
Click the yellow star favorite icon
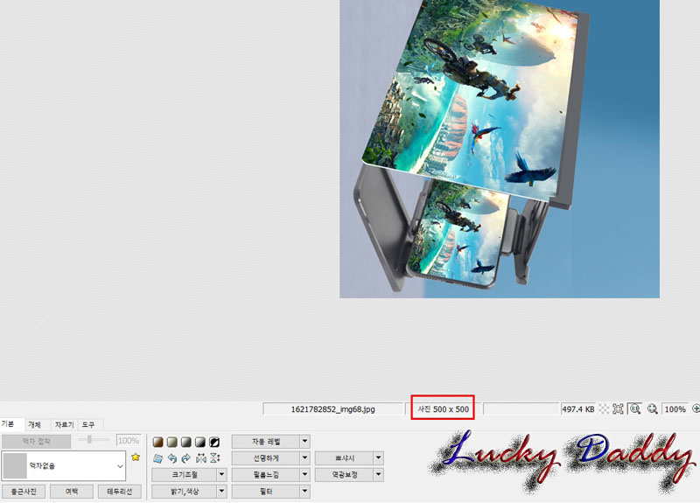136,457
